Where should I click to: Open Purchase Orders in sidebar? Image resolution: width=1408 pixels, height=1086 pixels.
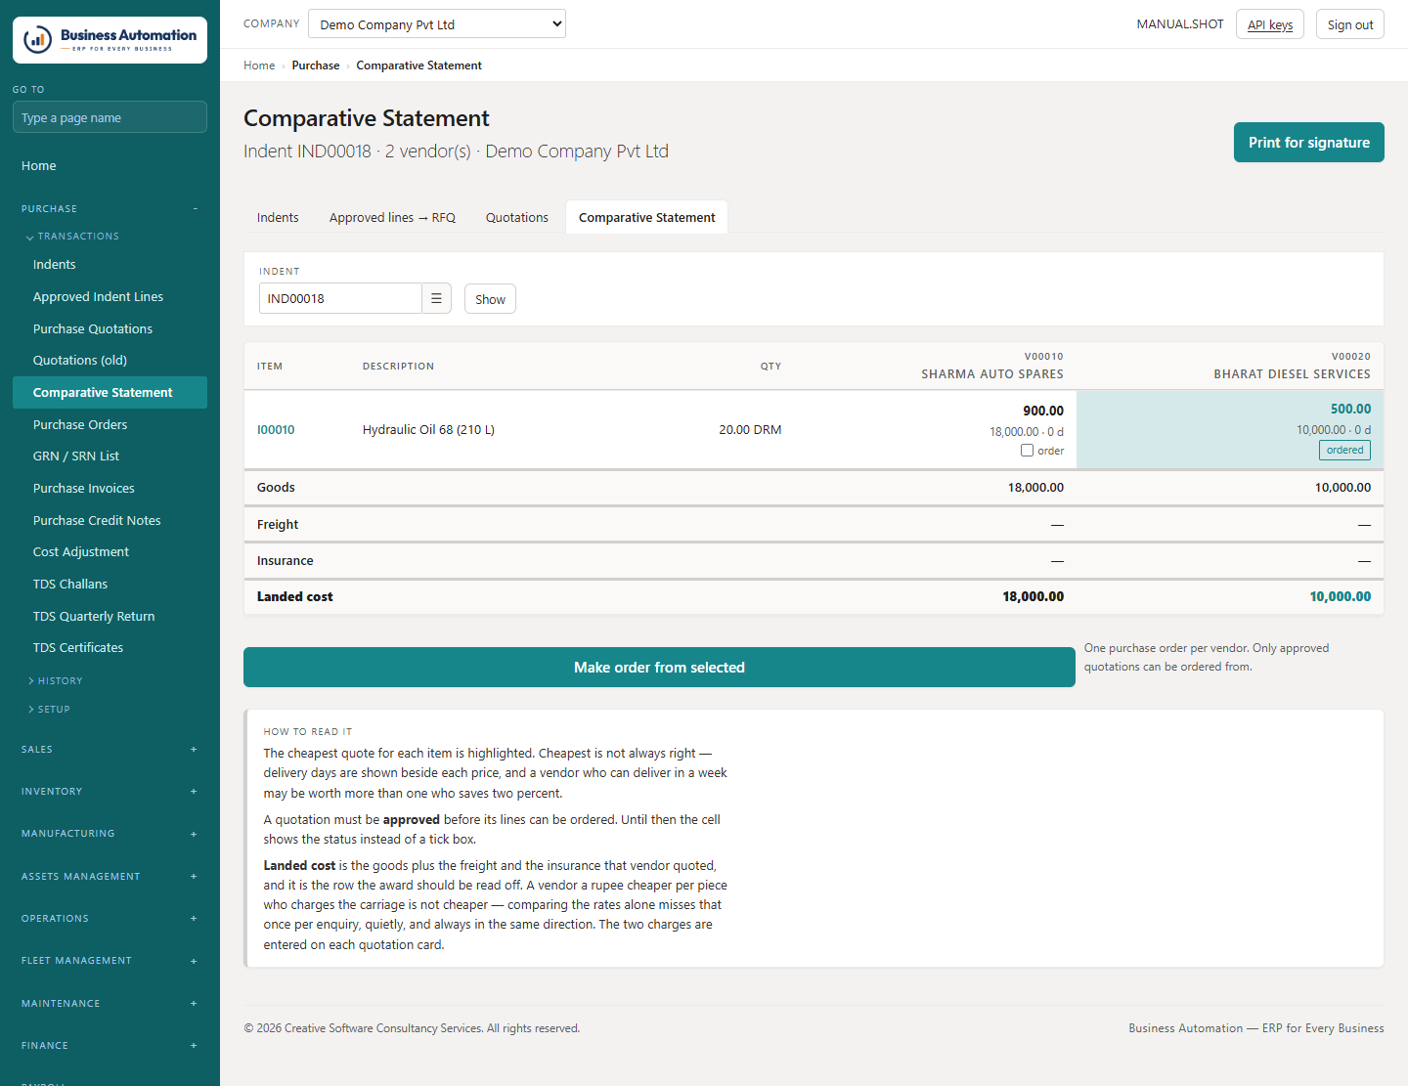point(110,425)
